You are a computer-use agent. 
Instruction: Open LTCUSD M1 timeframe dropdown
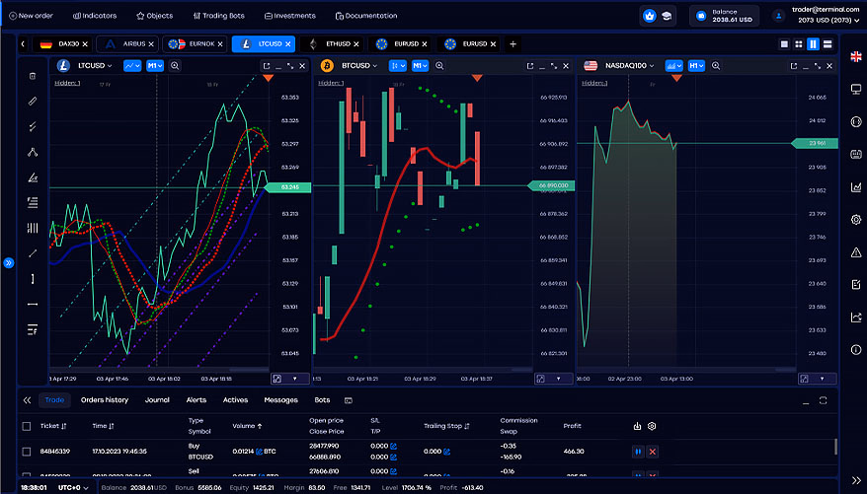[155, 66]
